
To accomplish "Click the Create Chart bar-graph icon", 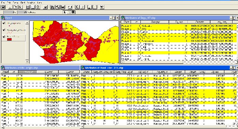I will pyautogui.click(x=45, y=7).
